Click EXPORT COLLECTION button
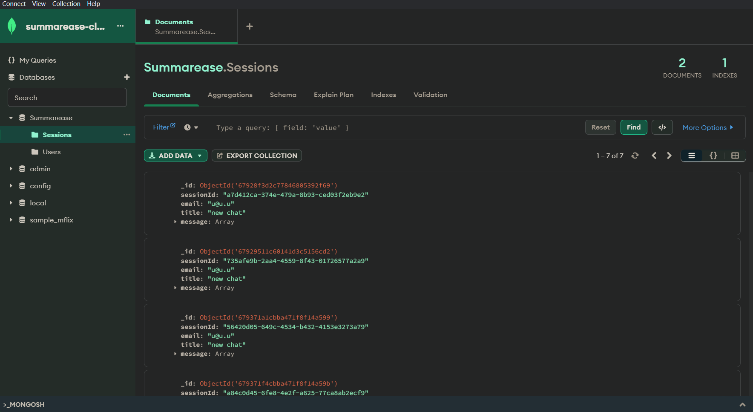Viewport: 753px width, 412px height. point(257,156)
